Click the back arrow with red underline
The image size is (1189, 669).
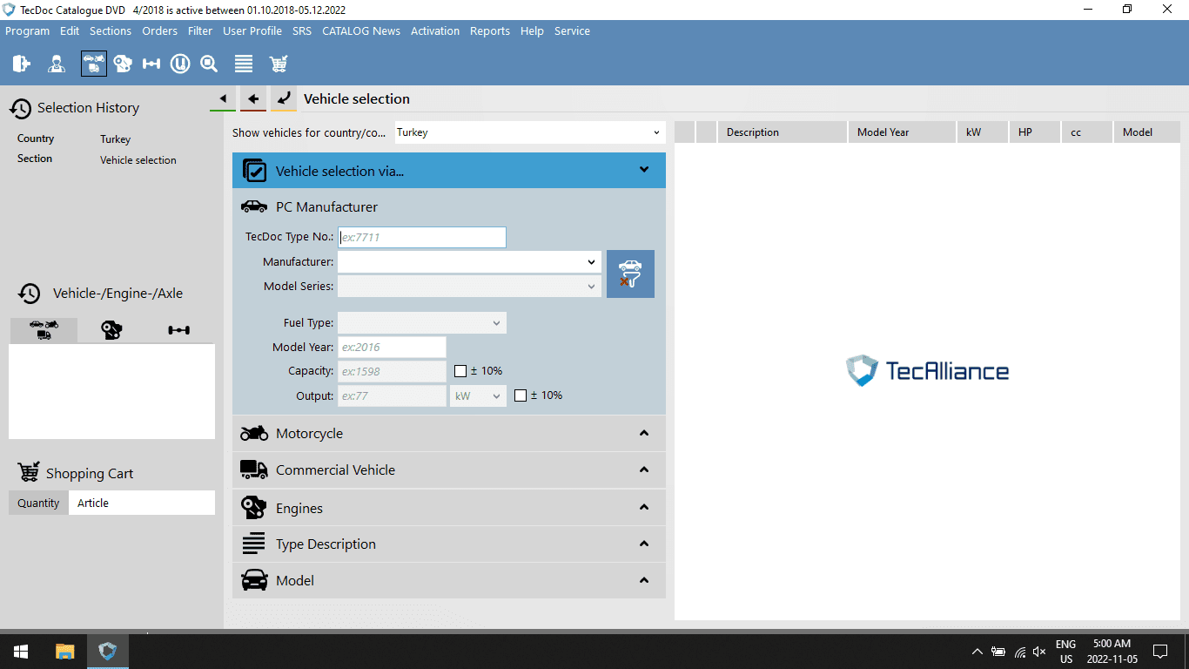(253, 99)
